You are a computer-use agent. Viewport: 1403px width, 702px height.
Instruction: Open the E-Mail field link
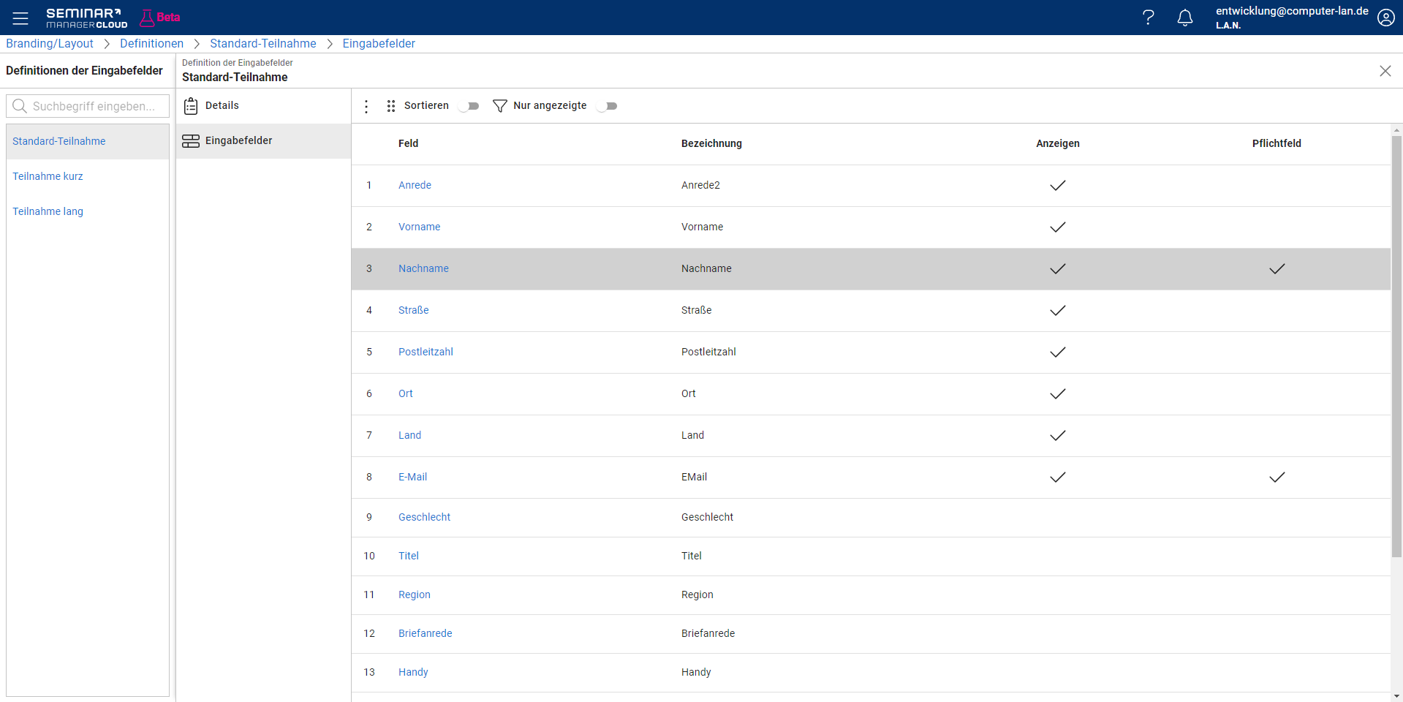coord(412,478)
